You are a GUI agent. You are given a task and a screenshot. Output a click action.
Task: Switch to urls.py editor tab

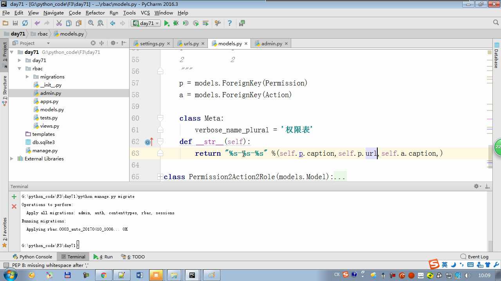click(x=191, y=44)
